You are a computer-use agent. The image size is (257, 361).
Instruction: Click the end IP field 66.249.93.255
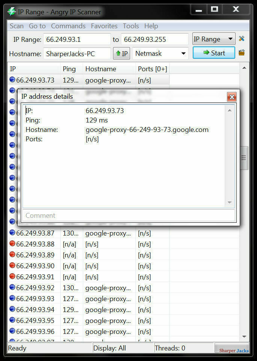click(x=155, y=39)
